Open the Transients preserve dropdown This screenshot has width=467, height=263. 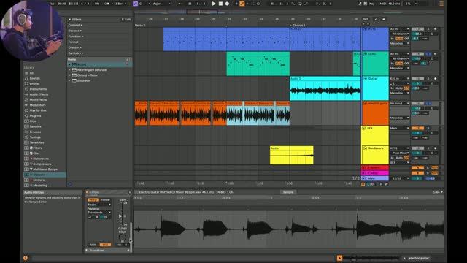(99, 213)
